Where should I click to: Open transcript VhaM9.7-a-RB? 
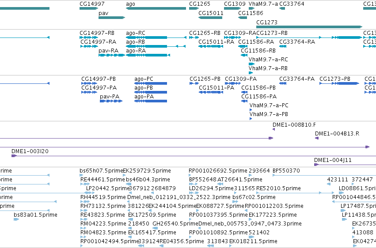(x=268, y=68)
